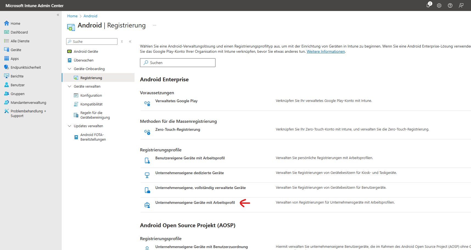471x250 pixels.
Task: Open Verwaltetes Google Play
Action: pyautogui.click(x=176, y=101)
